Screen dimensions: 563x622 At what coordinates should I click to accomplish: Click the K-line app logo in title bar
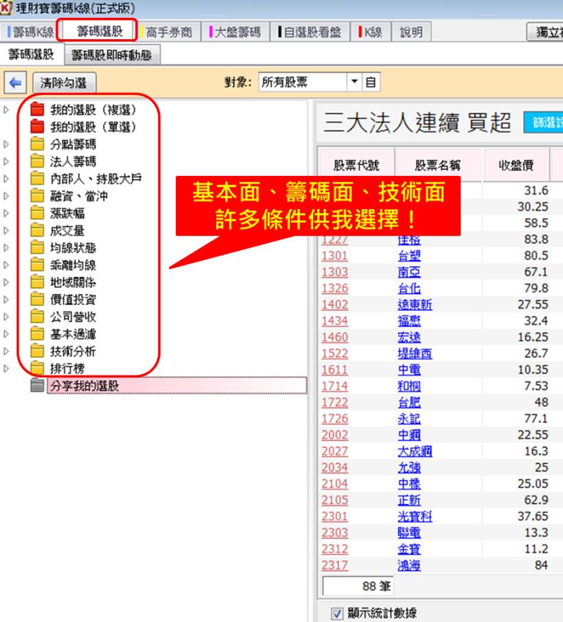point(7,7)
